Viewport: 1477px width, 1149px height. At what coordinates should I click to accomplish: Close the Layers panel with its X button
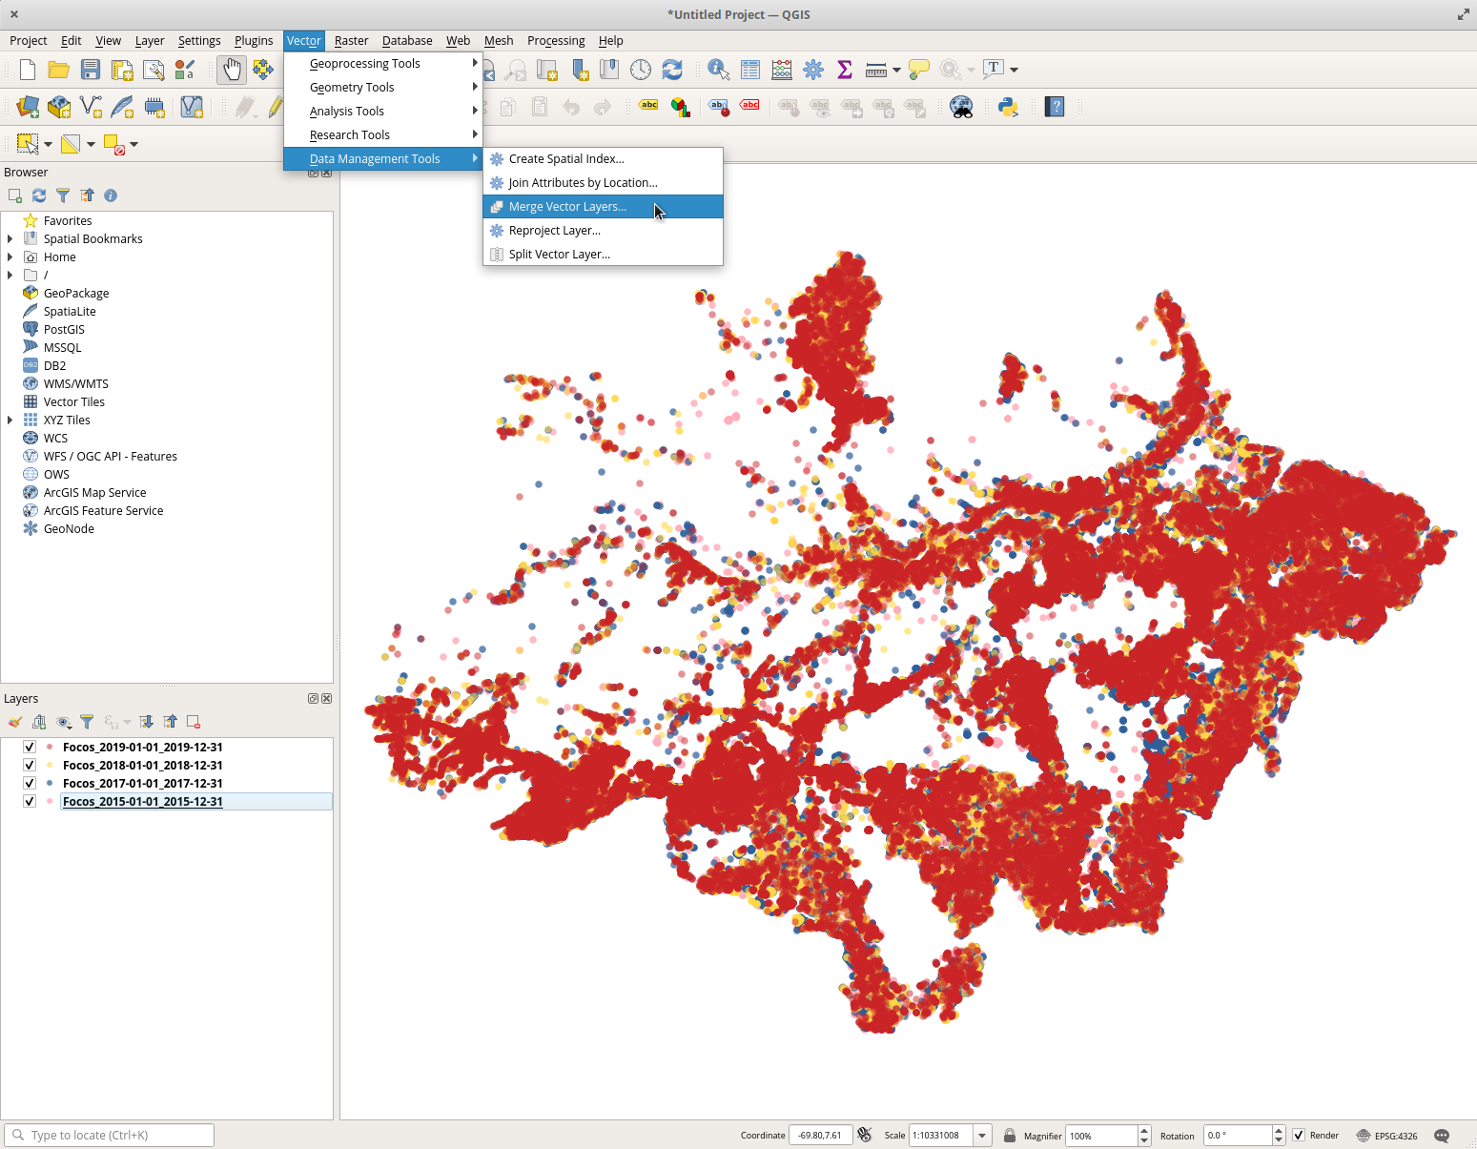point(327,699)
